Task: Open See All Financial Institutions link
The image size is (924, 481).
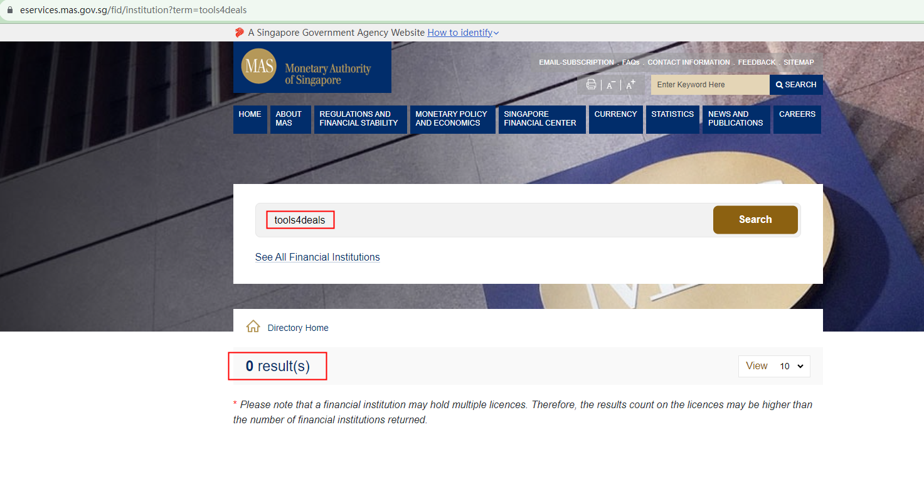Action: click(317, 257)
